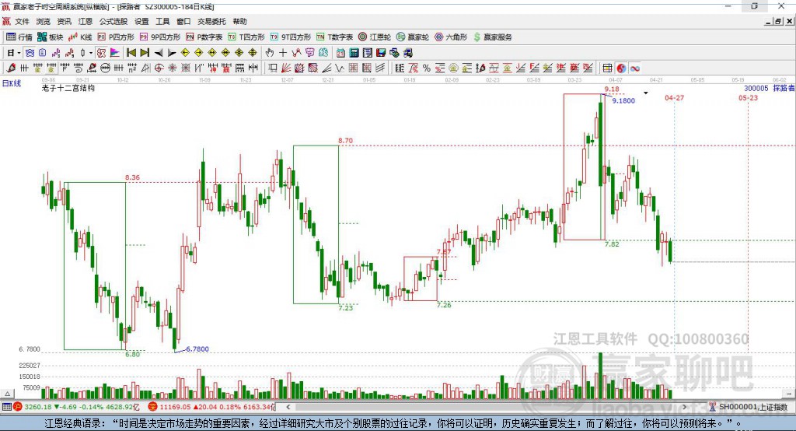Click the red starburst icon
Screen dimensions: 796x431
(173, 68)
